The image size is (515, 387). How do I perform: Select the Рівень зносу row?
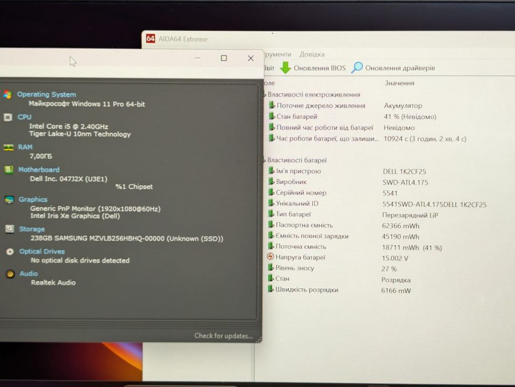[332, 268]
